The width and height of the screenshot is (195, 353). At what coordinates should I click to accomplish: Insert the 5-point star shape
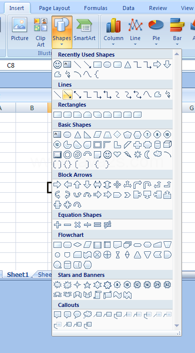[x=87, y=285]
